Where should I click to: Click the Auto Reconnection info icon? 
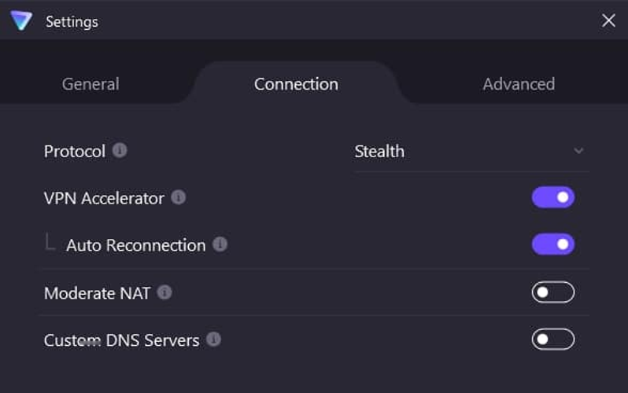pos(220,244)
